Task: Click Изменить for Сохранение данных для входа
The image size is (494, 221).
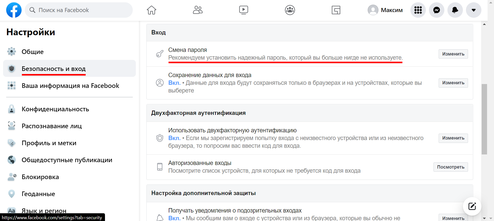Action: (x=453, y=83)
